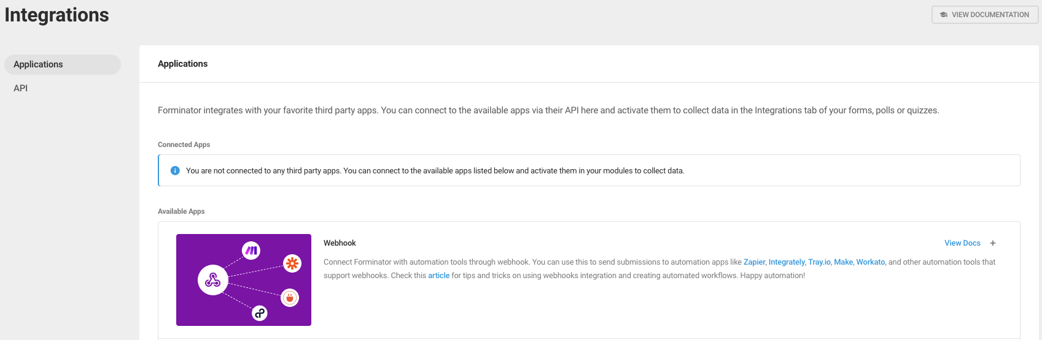This screenshot has height=340, width=1042.
Task: Select the Applications sidebar tab
Action: (63, 64)
